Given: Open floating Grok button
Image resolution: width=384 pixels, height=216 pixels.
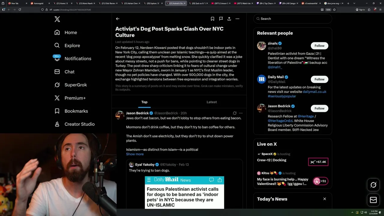Looking at the screenshot, I should tap(373, 185).
